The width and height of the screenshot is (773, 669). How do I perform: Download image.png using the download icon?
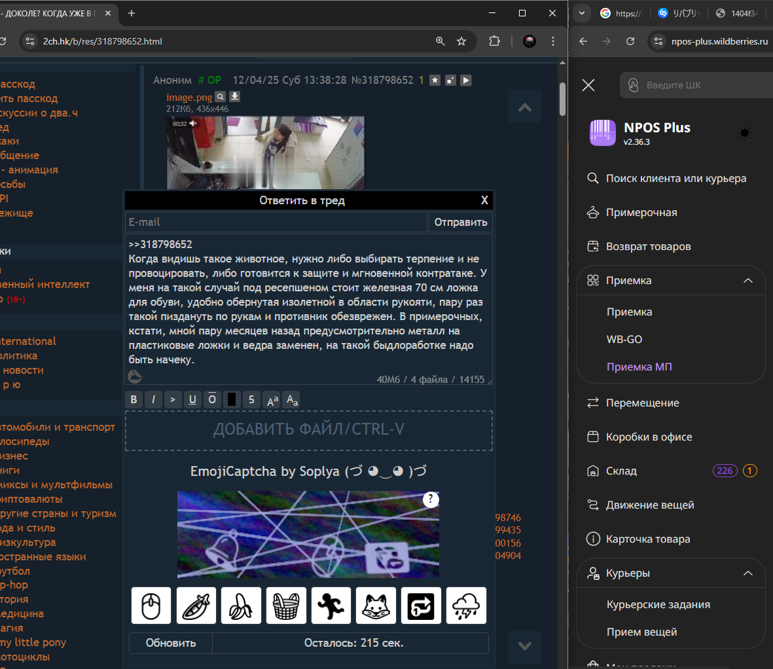pos(235,96)
